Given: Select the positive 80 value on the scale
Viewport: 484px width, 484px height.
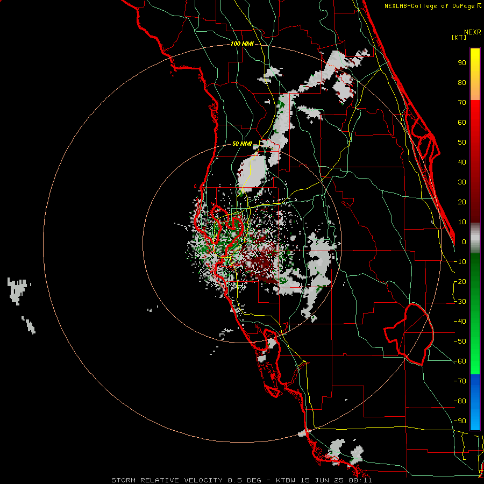Looking at the screenshot, I should (x=462, y=83).
